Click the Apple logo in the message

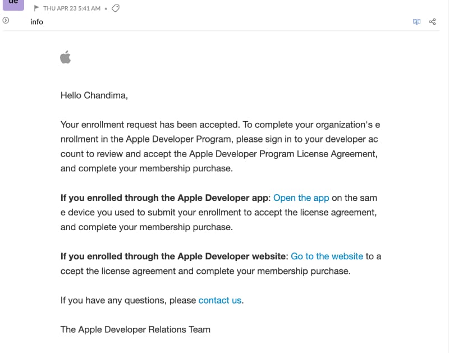(x=66, y=57)
